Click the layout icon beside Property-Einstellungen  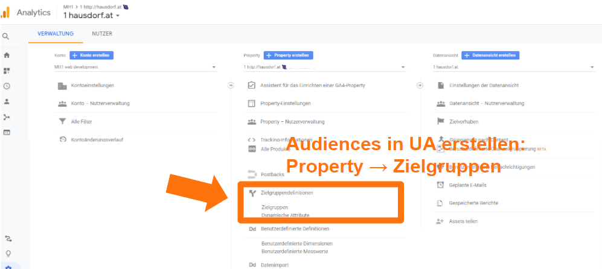tap(252, 103)
